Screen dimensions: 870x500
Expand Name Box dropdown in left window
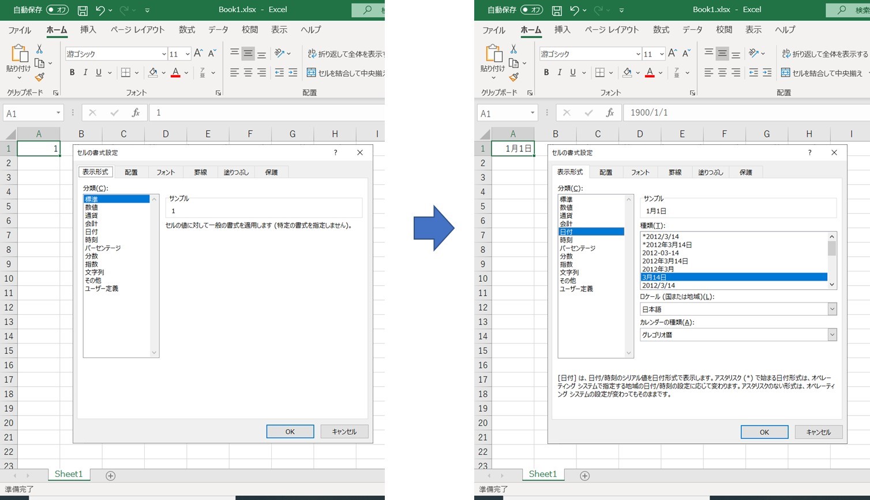(x=58, y=113)
